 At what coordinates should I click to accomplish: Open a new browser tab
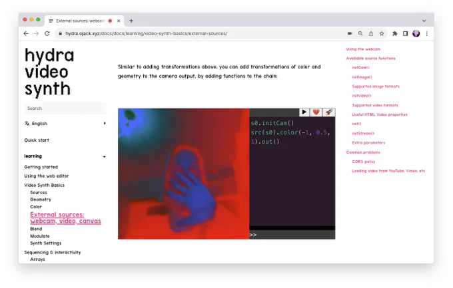[131, 21]
